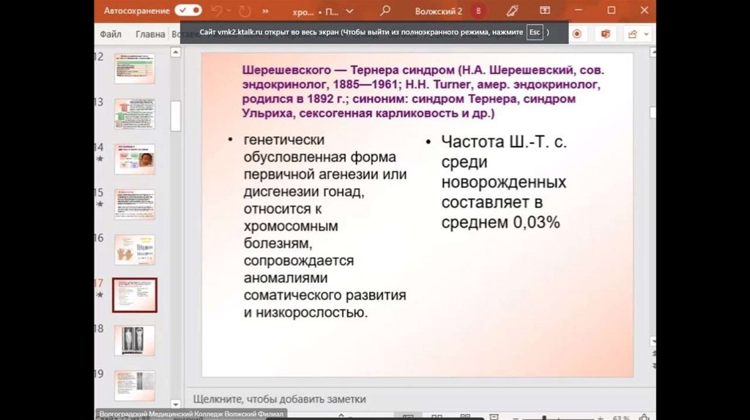Open the search magnifier icon
This screenshot has width=750, height=420.
pyautogui.click(x=385, y=11)
